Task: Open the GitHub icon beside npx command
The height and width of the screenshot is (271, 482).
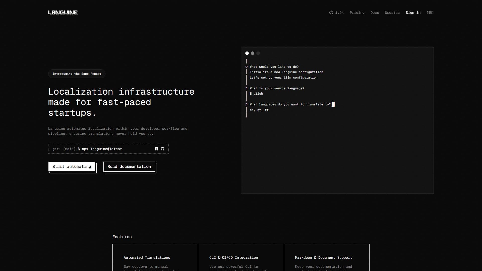Action: [162, 149]
